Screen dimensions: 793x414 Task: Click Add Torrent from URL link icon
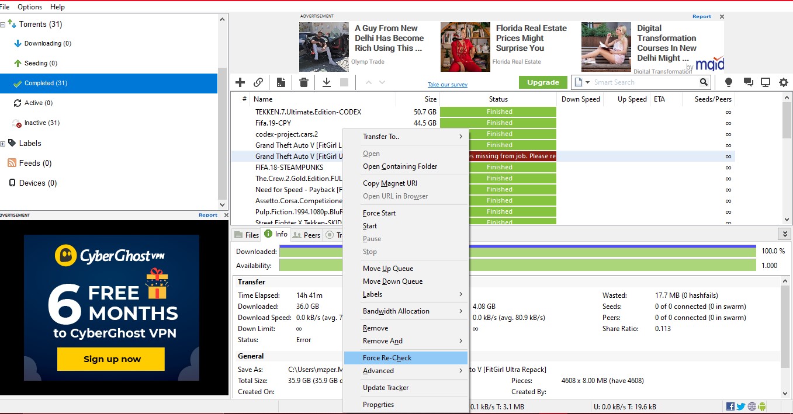pos(258,82)
